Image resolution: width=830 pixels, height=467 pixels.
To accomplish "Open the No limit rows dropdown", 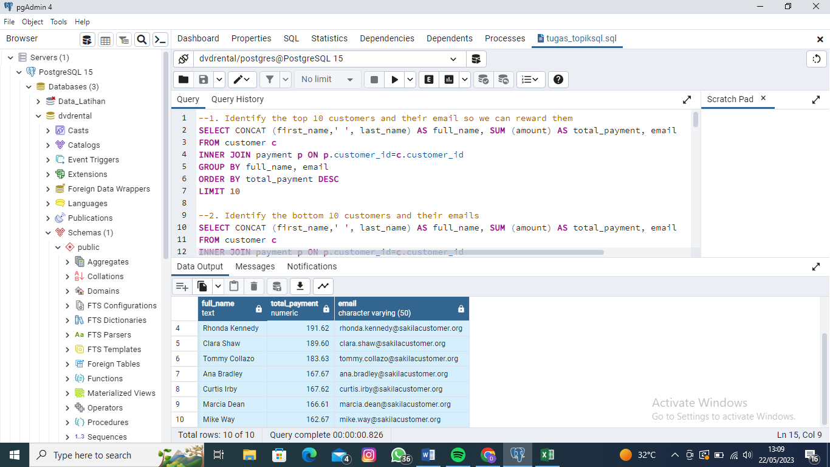I will click(328, 80).
